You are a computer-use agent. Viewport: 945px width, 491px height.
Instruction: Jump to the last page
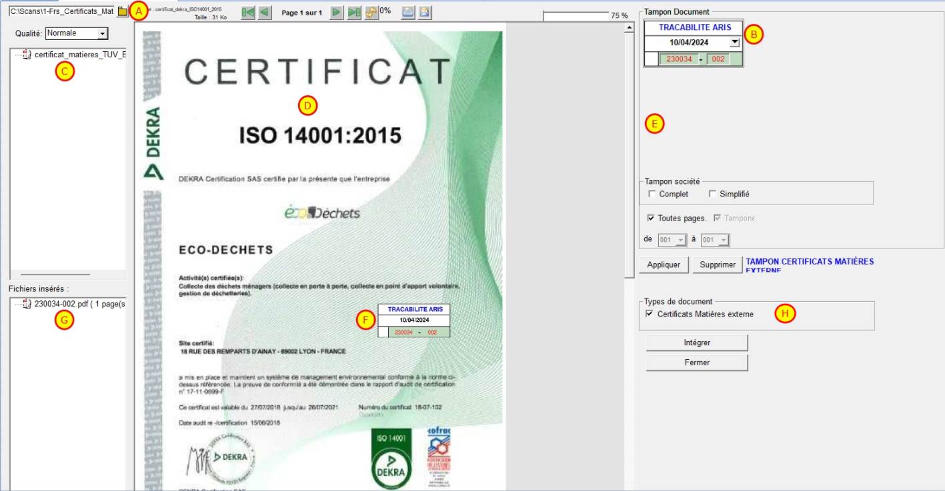coord(354,12)
